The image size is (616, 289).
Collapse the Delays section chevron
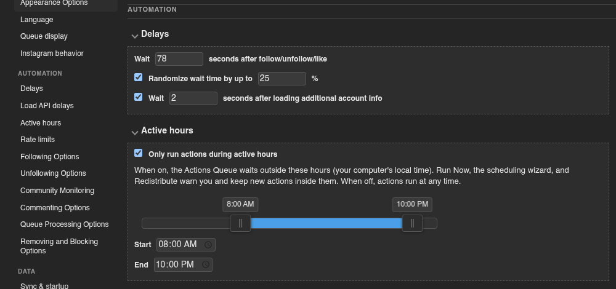(135, 36)
